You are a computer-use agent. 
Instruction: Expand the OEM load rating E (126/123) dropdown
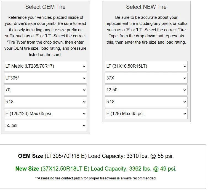tap(46, 114)
